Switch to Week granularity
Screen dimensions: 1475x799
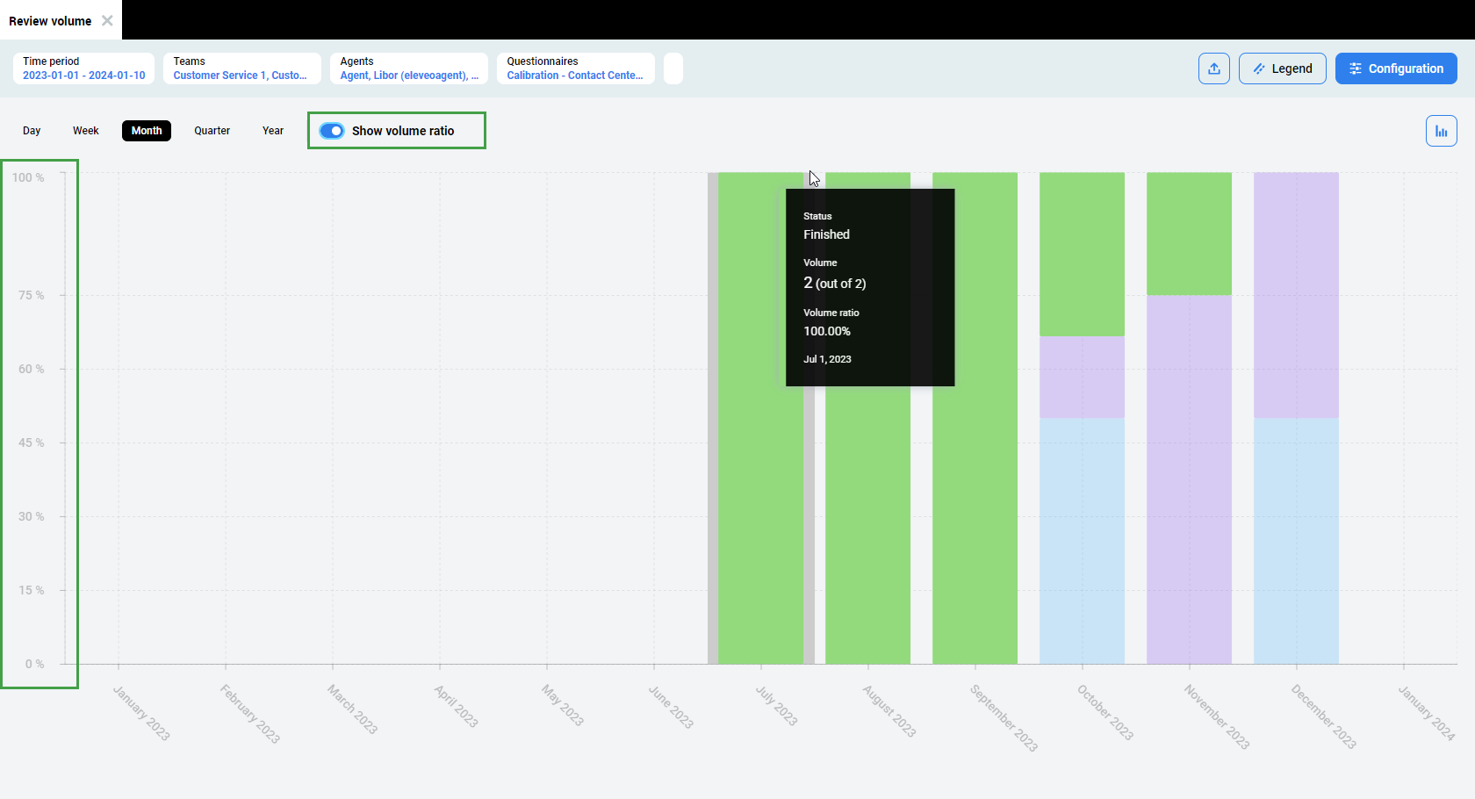coord(85,131)
